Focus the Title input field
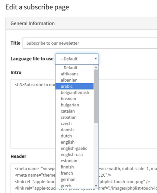 point(89,43)
